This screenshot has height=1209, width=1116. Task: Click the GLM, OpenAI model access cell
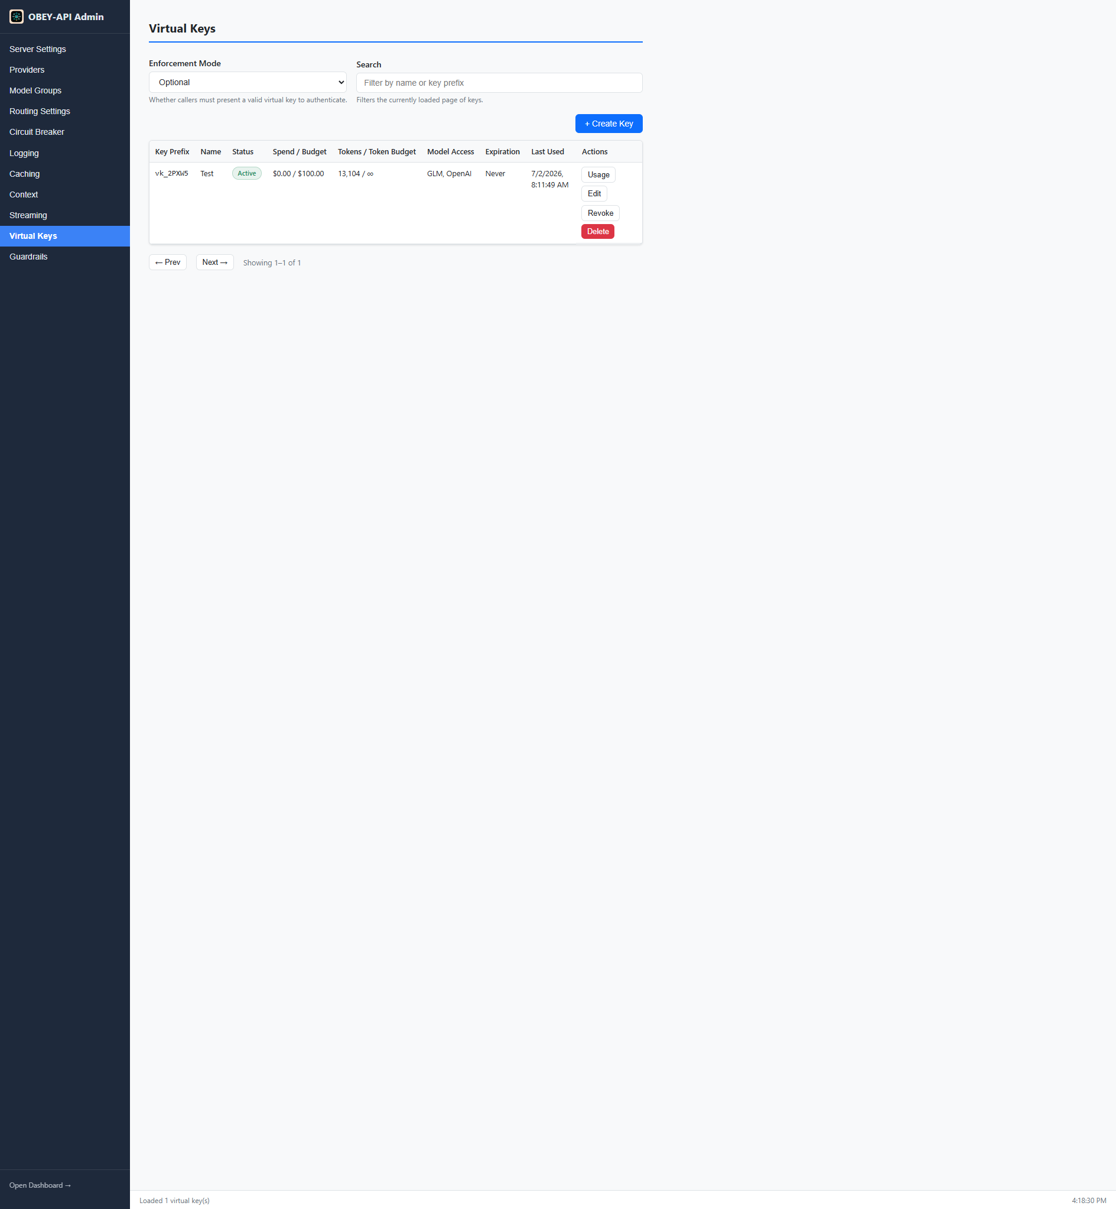(x=450, y=173)
